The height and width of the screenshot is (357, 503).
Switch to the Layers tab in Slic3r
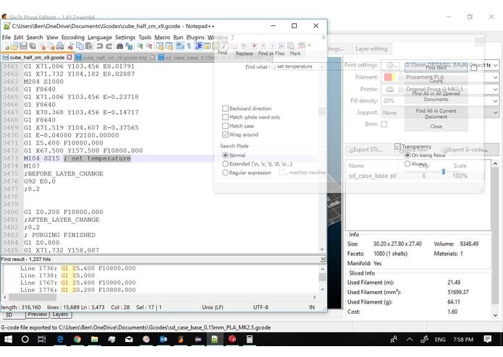60,314
